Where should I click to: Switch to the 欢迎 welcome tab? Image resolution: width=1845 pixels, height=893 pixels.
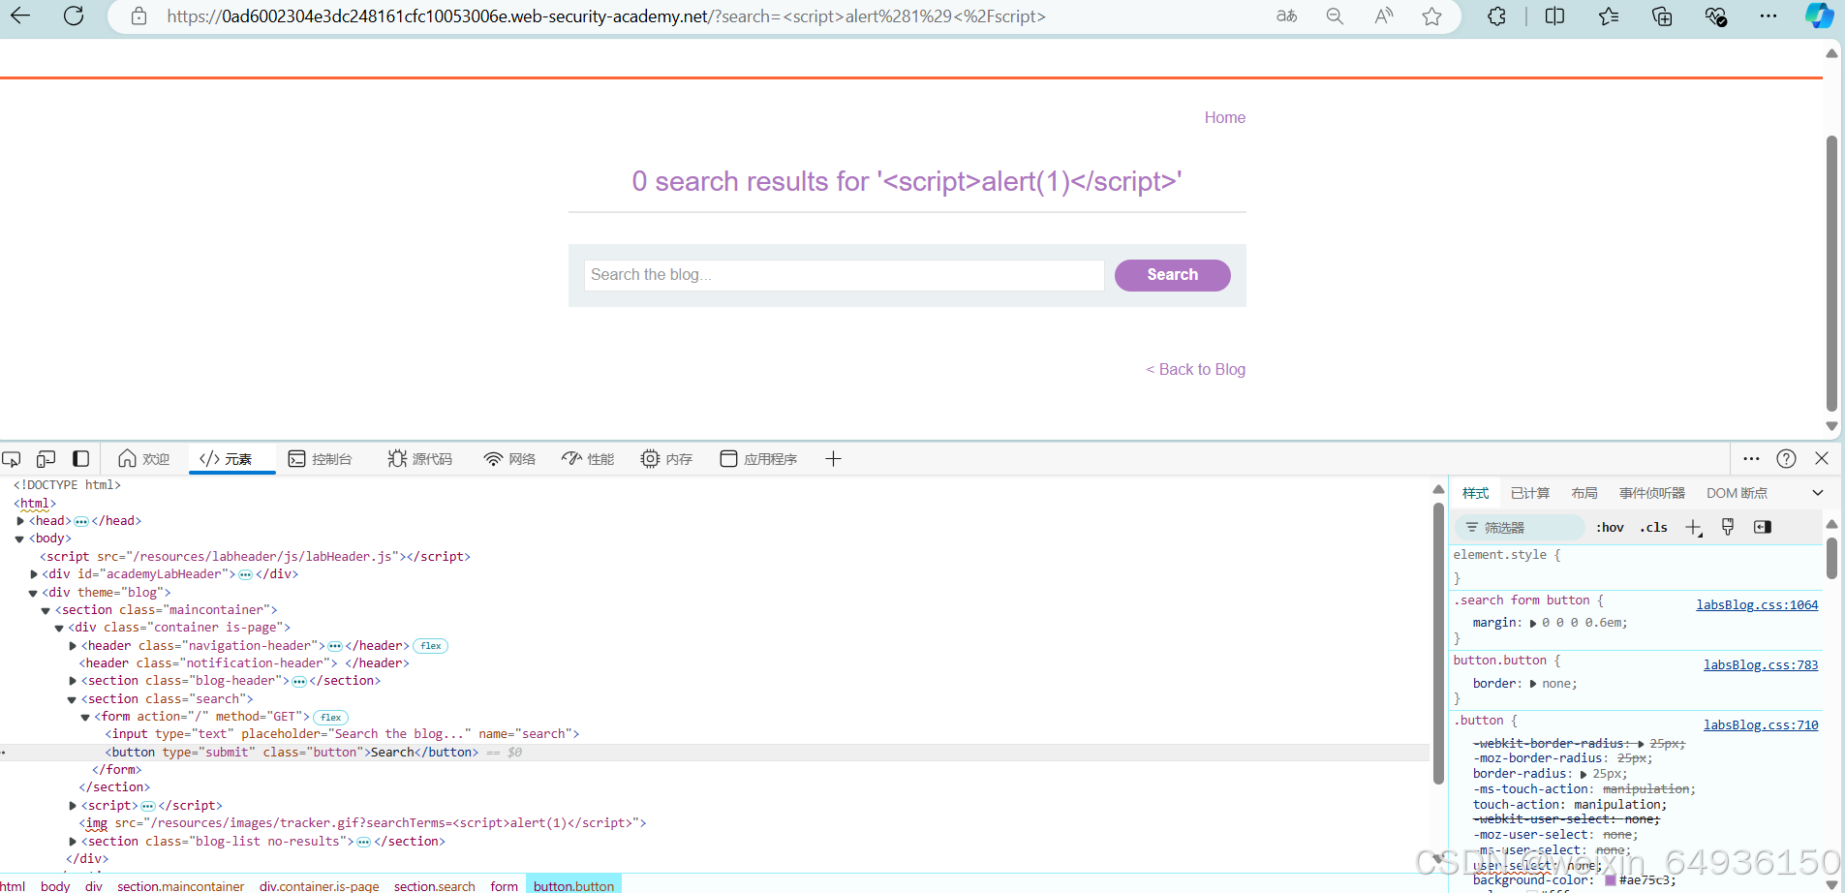pos(143,459)
